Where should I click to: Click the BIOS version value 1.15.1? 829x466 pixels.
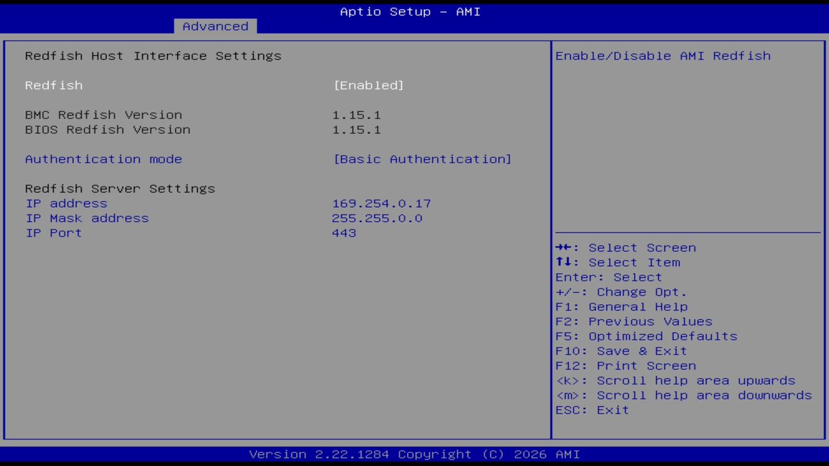coord(357,129)
